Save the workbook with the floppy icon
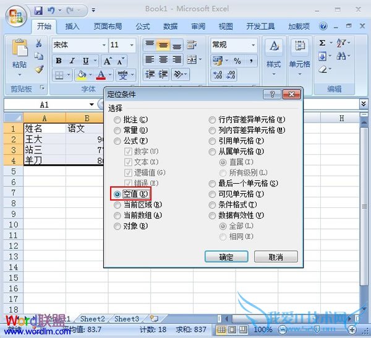 38,11
